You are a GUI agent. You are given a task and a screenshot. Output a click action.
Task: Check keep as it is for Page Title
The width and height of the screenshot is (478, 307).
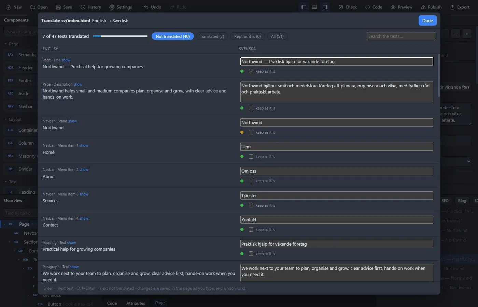tap(251, 71)
